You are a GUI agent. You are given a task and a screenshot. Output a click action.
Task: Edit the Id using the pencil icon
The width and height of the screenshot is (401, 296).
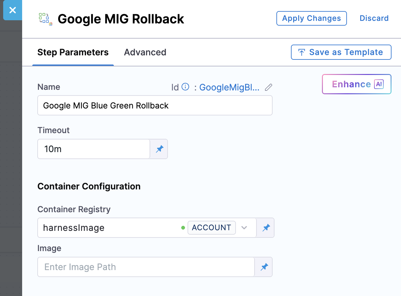[268, 87]
